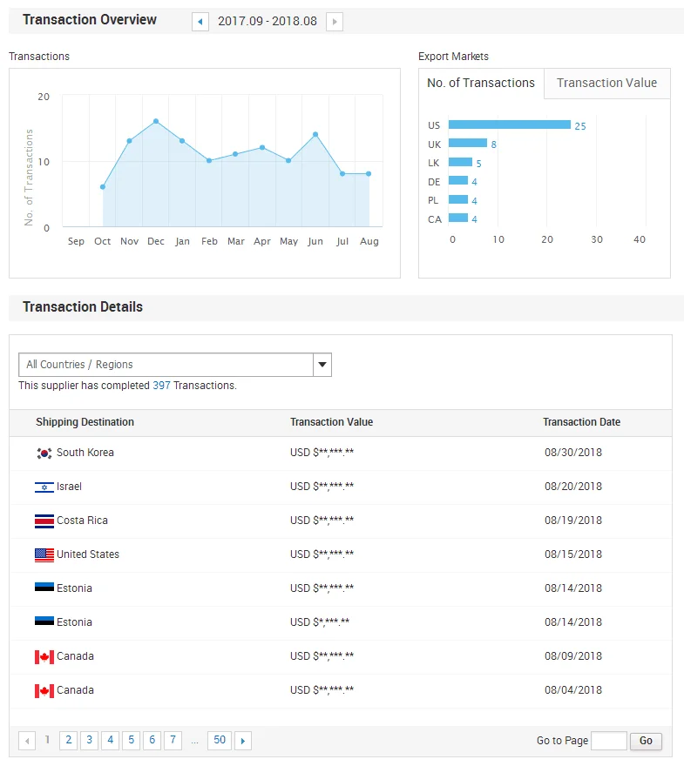Click the Go to Page input field
Viewport: 684px width, 766px height.
tap(609, 741)
